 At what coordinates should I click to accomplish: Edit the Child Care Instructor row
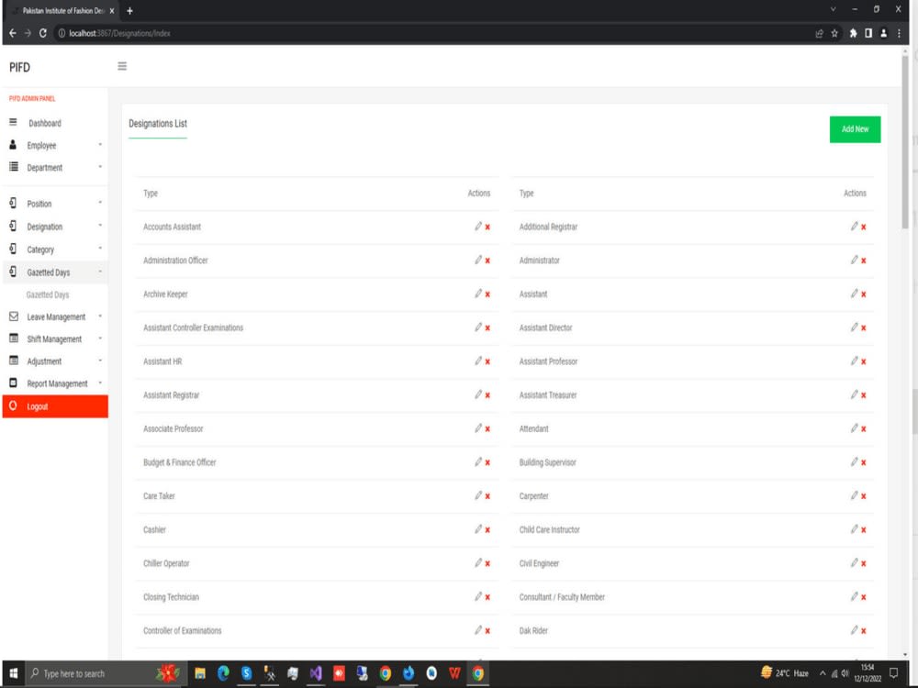coord(854,529)
